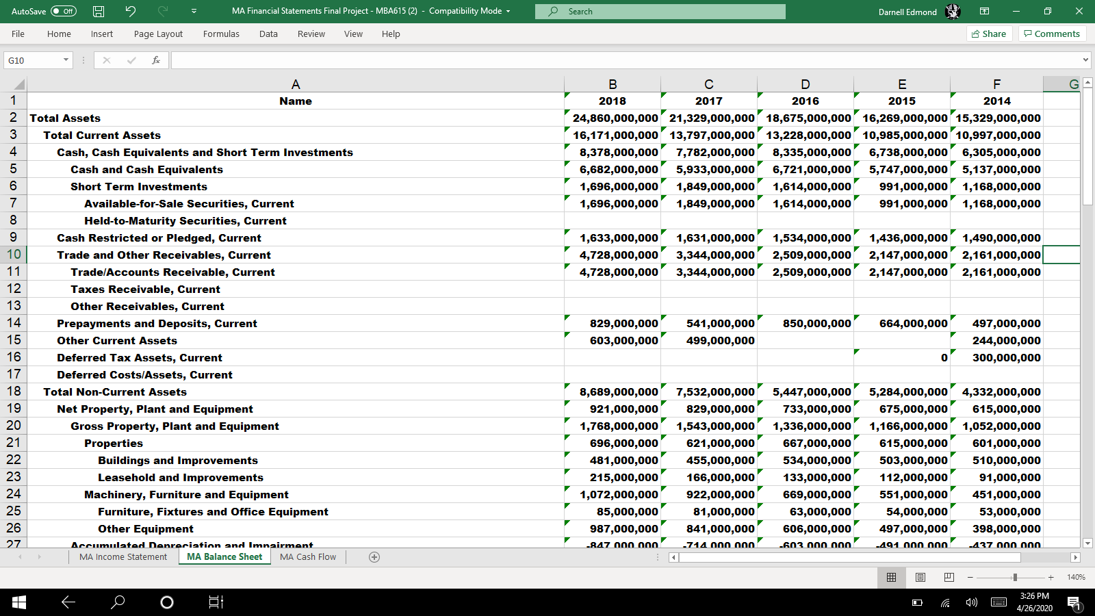Expand the formula bar chevron

[x=1085, y=60]
